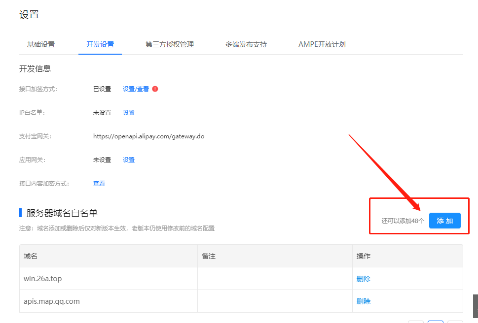Click the Alipay gateway URL text
The width and height of the screenshot is (478, 323).
pos(148,136)
